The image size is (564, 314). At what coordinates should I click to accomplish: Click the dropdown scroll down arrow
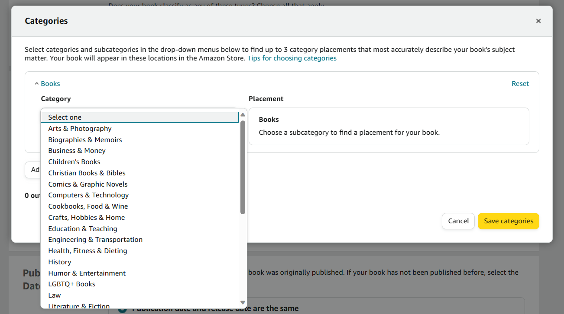(243, 303)
